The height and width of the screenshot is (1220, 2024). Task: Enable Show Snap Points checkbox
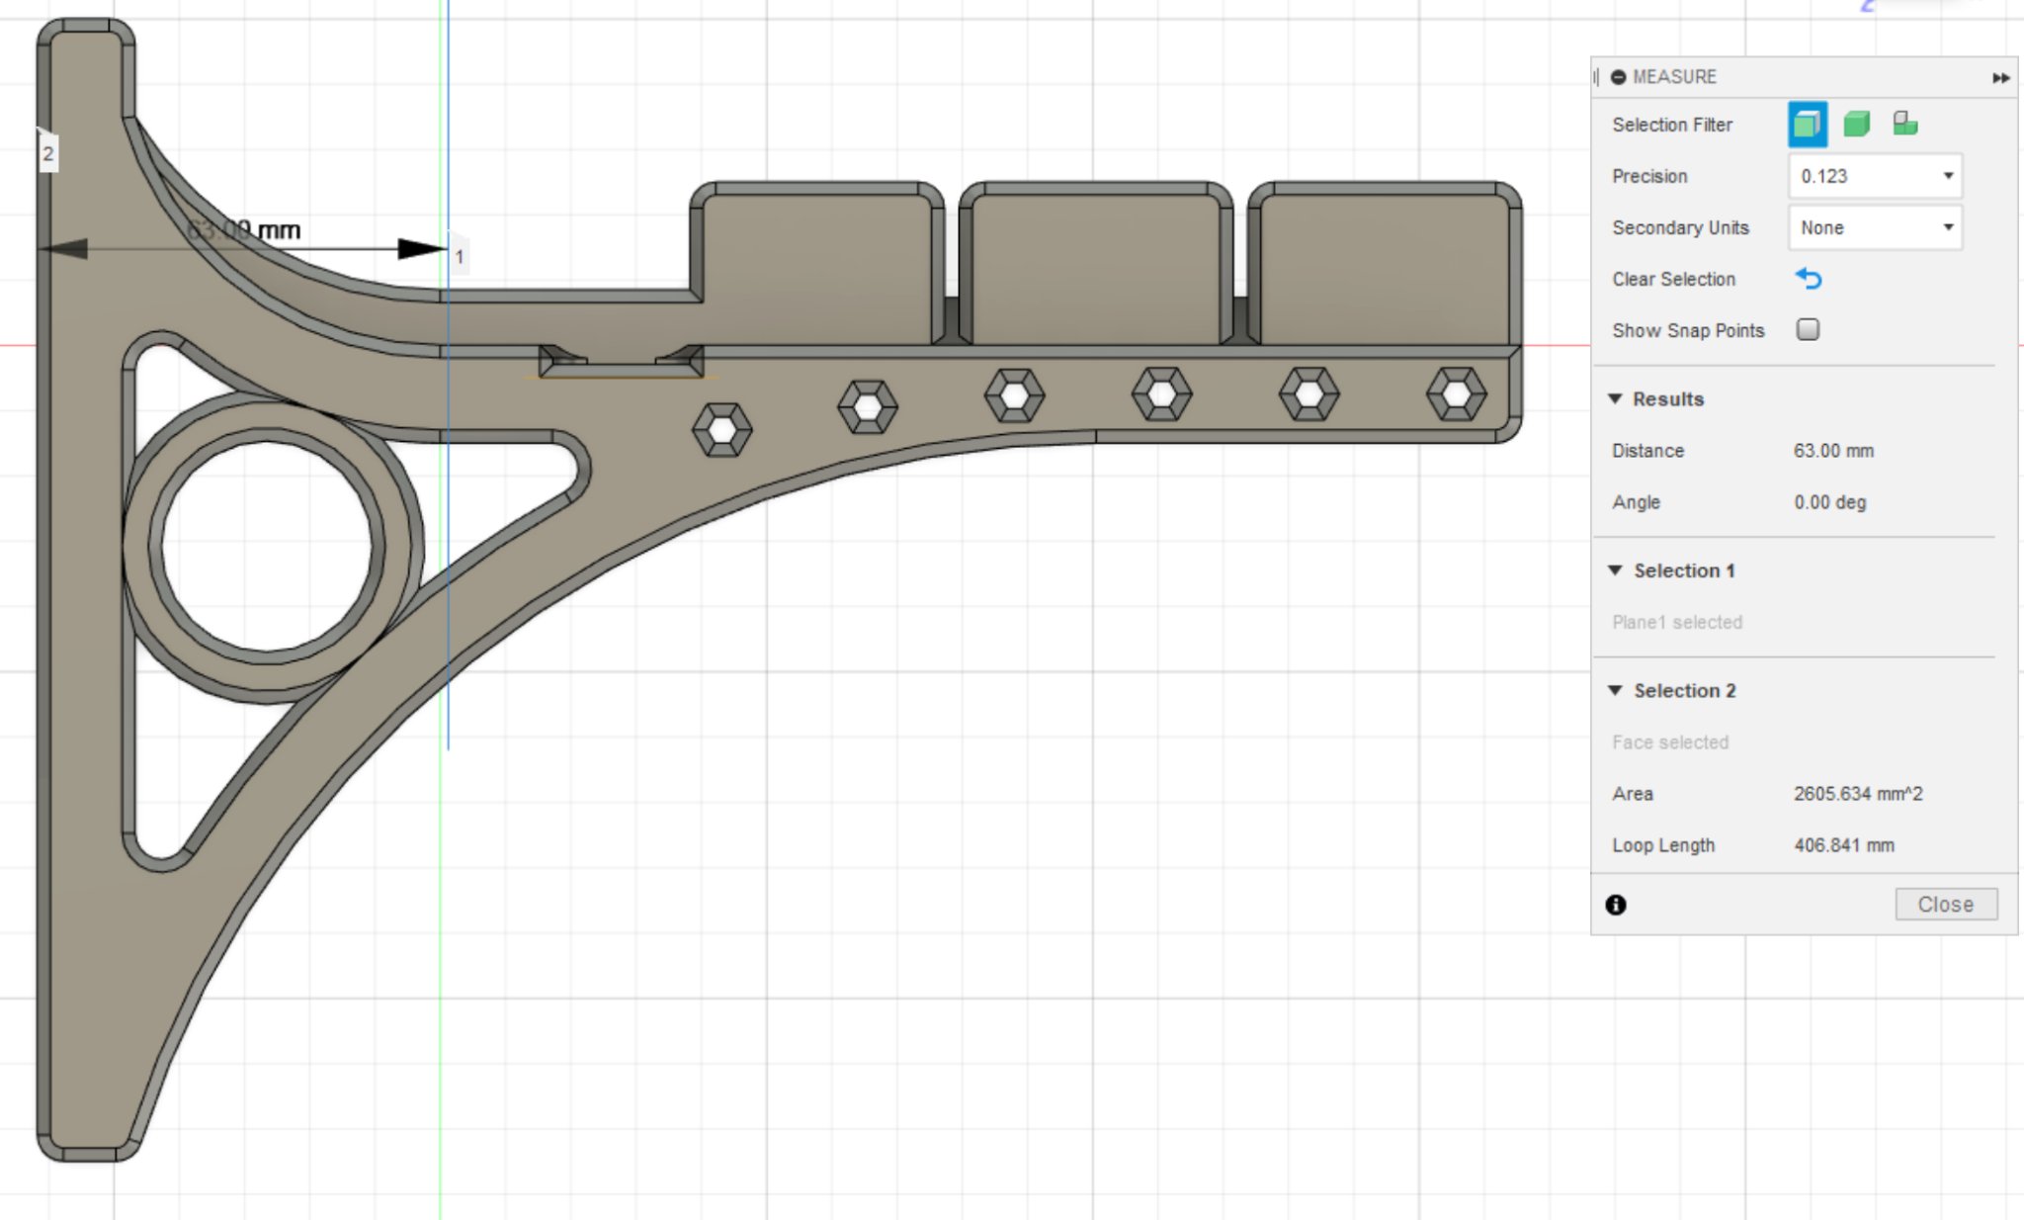click(1808, 330)
